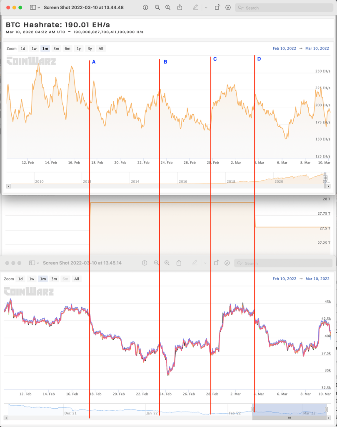Rotate image with top toolbar Rotate icon
The height and width of the screenshot is (427, 337).
[217, 8]
